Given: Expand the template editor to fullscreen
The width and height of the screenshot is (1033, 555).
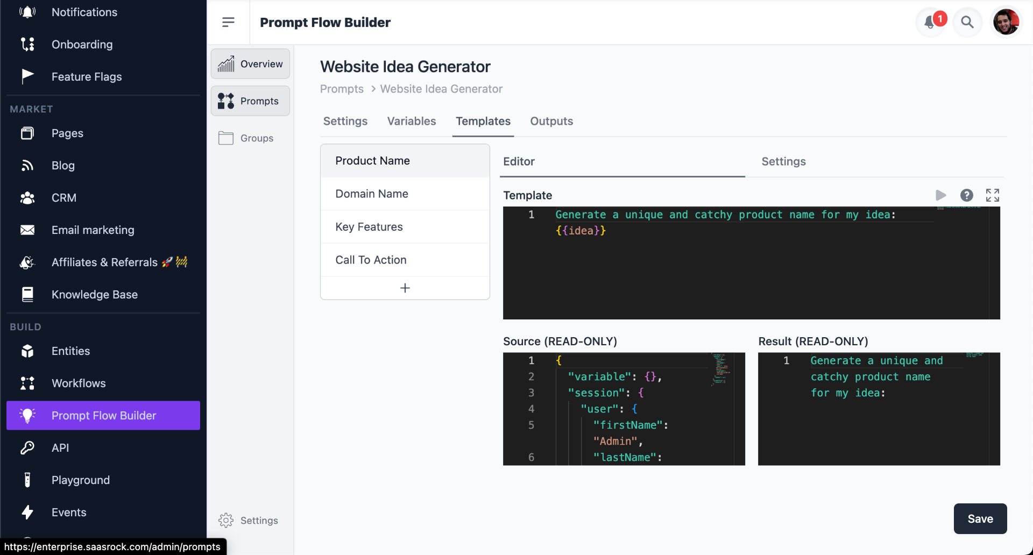Looking at the screenshot, I should [x=993, y=195].
